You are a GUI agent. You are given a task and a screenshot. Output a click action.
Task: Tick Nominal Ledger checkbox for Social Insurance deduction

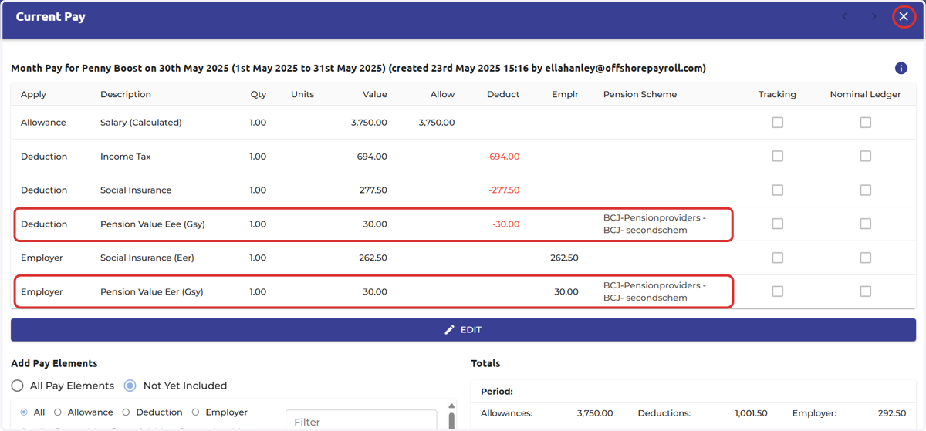865,190
